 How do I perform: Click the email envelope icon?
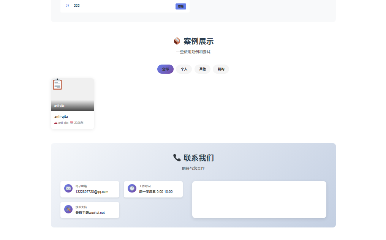click(68, 188)
